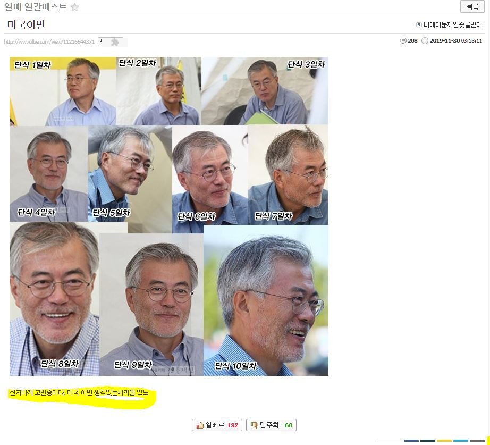
Task: Go to the 일베-일간베스트 board heading
Action: coord(36,7)
